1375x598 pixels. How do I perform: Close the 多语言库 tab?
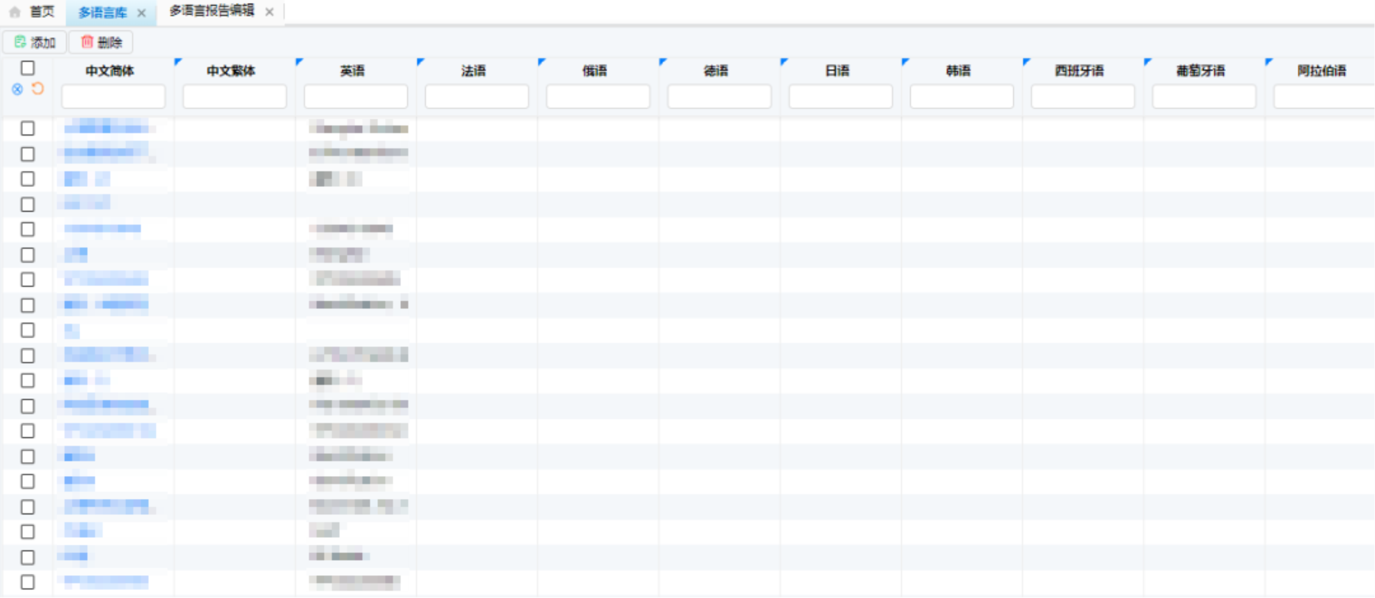coord(141,13)
